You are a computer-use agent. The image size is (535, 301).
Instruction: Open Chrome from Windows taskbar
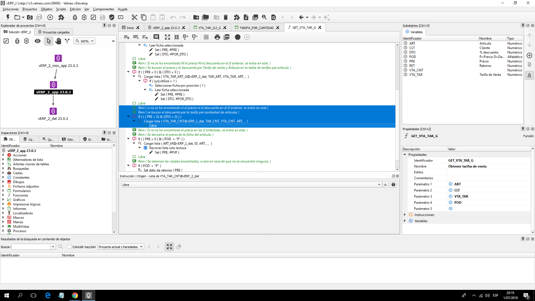75,295
